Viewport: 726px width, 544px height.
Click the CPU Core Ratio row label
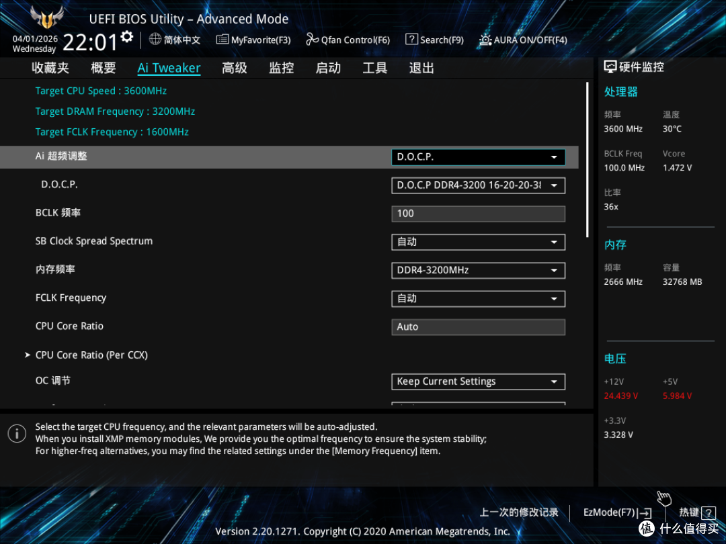[69, 326]
